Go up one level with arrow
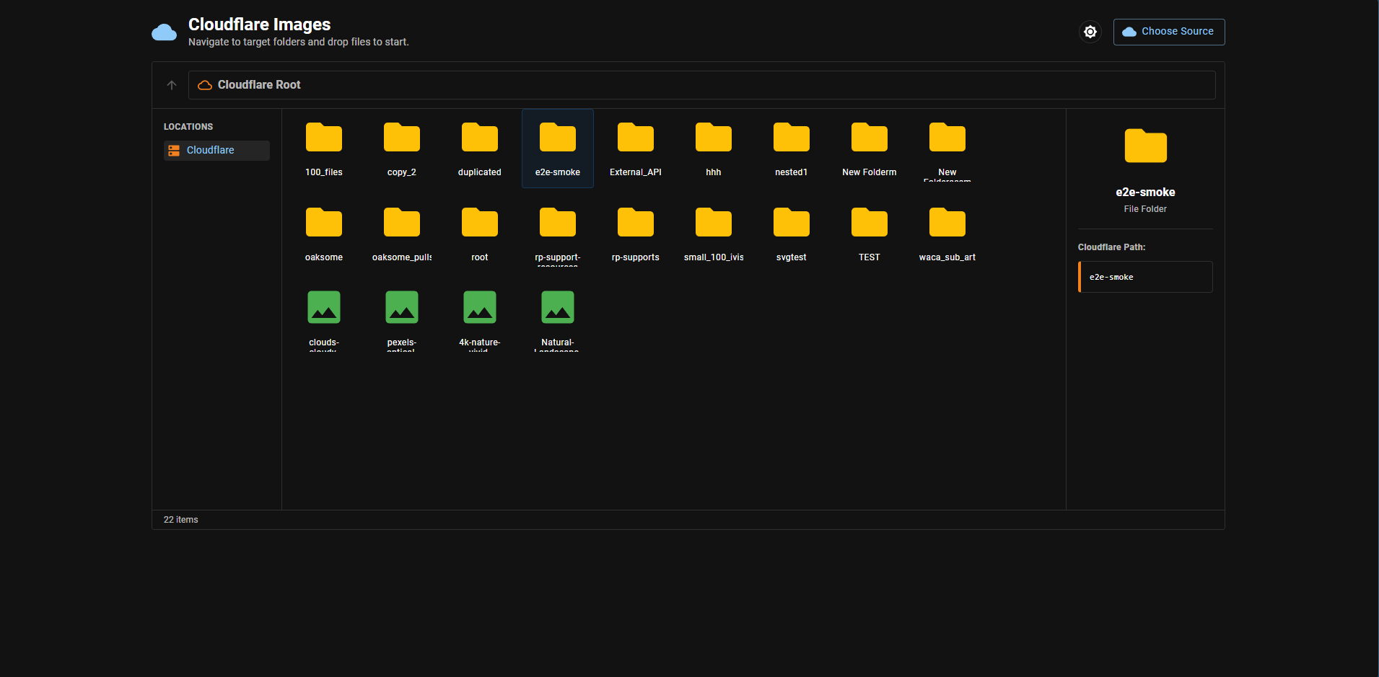Image resolution: width=1379 pixels, height=677 pixels. tap(172, 85)
